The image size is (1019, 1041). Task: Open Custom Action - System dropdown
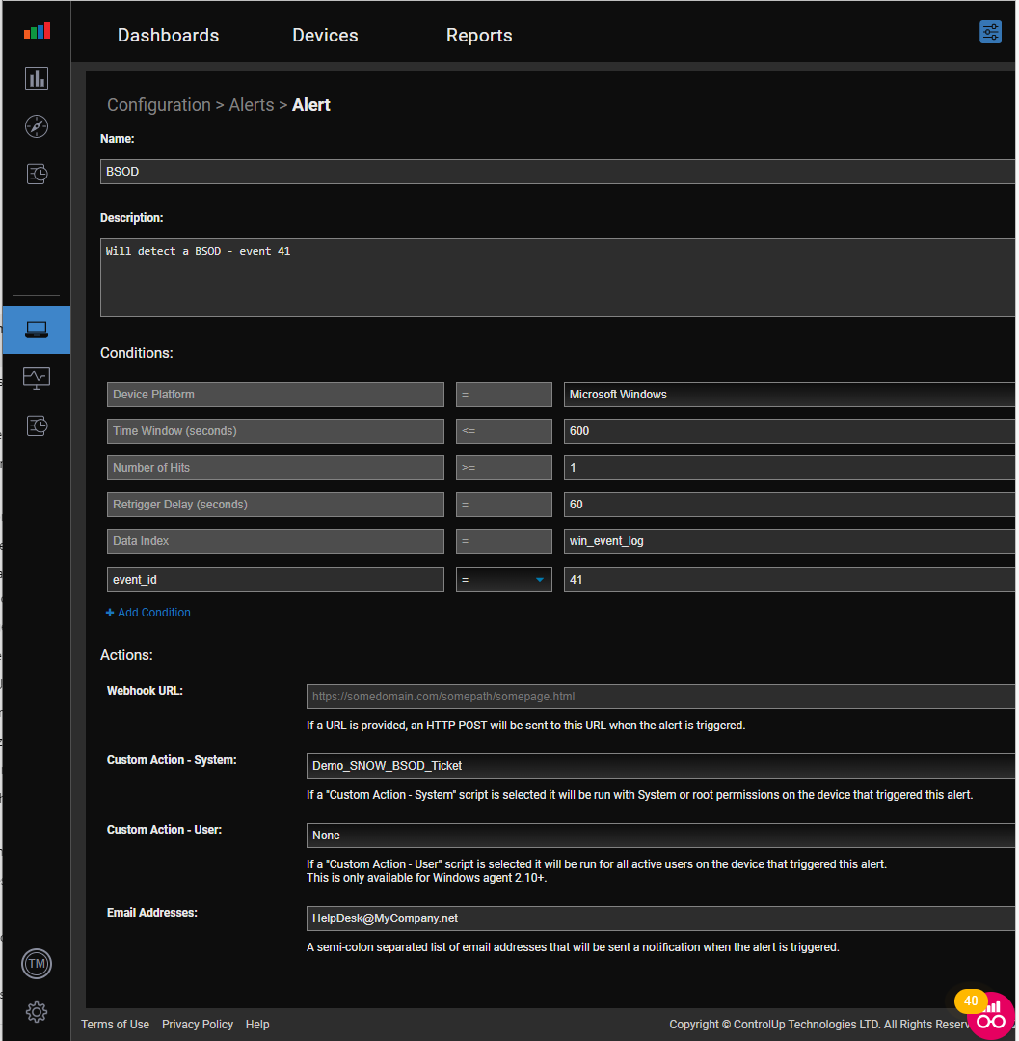(660, 765)
